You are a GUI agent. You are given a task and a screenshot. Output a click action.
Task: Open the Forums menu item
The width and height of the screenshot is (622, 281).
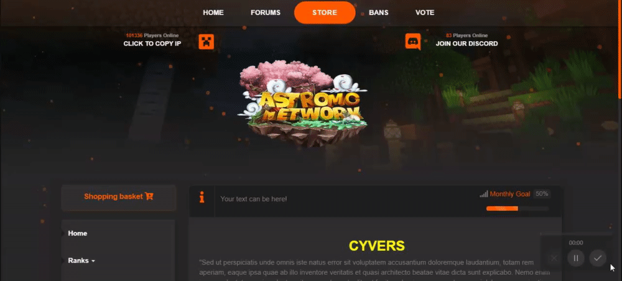point(266,12)
